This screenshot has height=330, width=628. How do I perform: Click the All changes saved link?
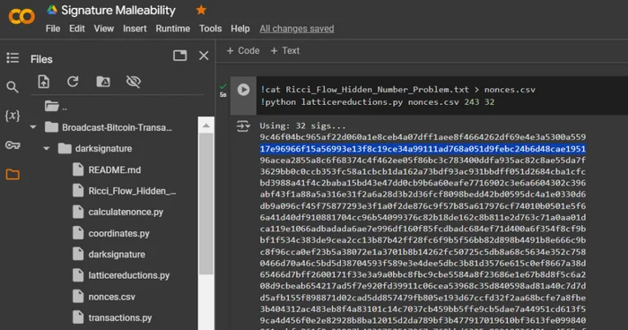pos(297,29)
